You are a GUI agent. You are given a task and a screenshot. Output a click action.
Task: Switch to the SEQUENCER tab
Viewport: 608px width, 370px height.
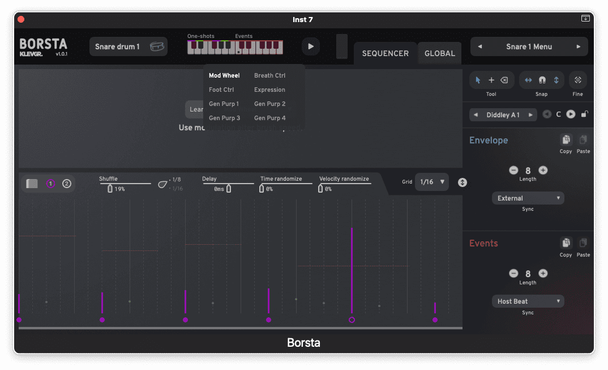coord(385,54)
